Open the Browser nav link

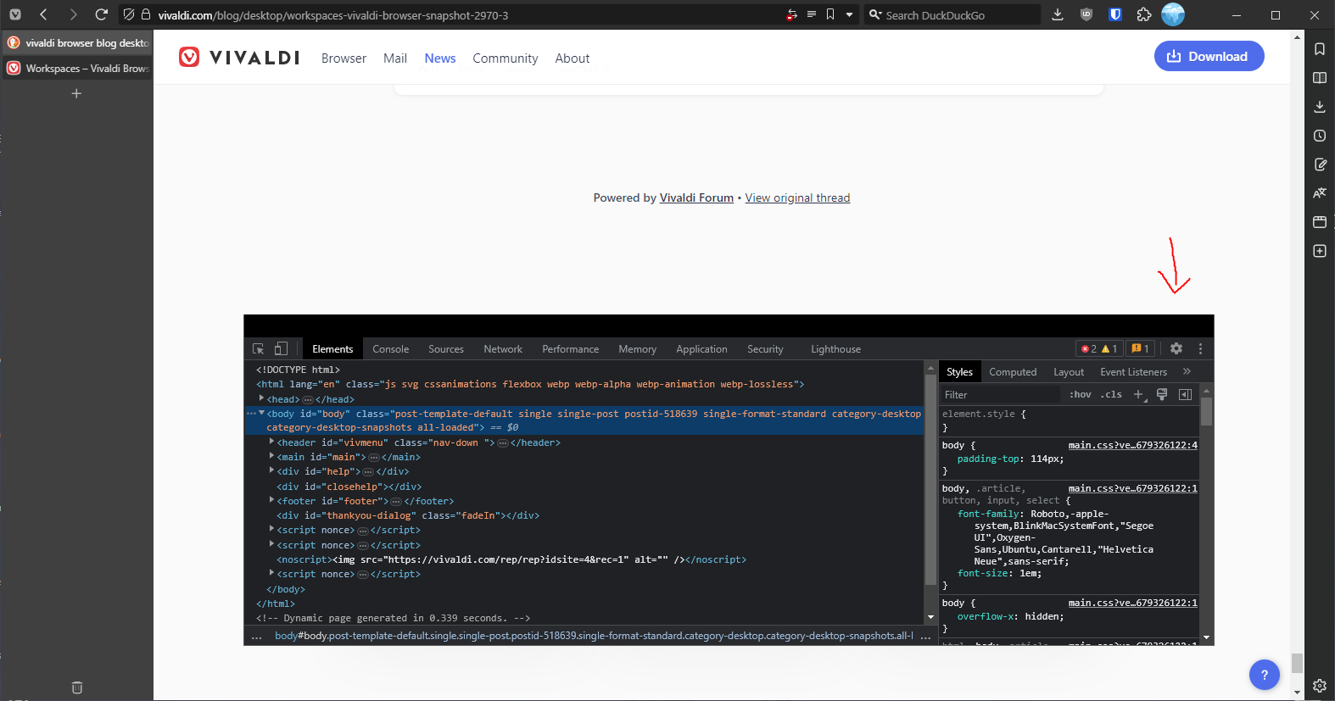344,58
